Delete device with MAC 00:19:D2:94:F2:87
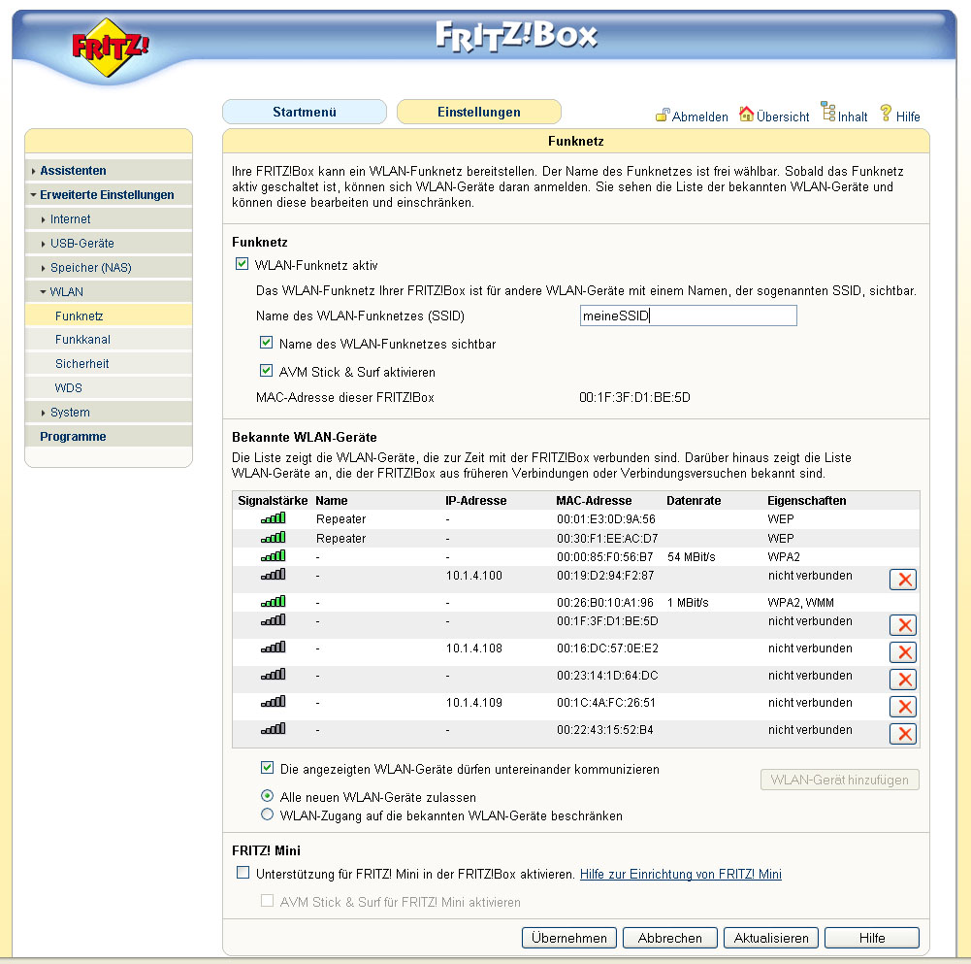 coord(903,580)
